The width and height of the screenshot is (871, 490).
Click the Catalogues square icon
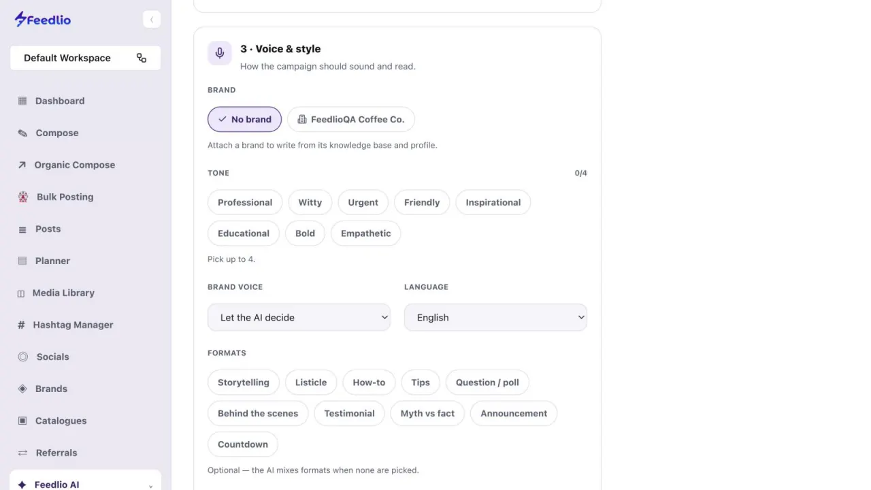click(x=22, y=421)
